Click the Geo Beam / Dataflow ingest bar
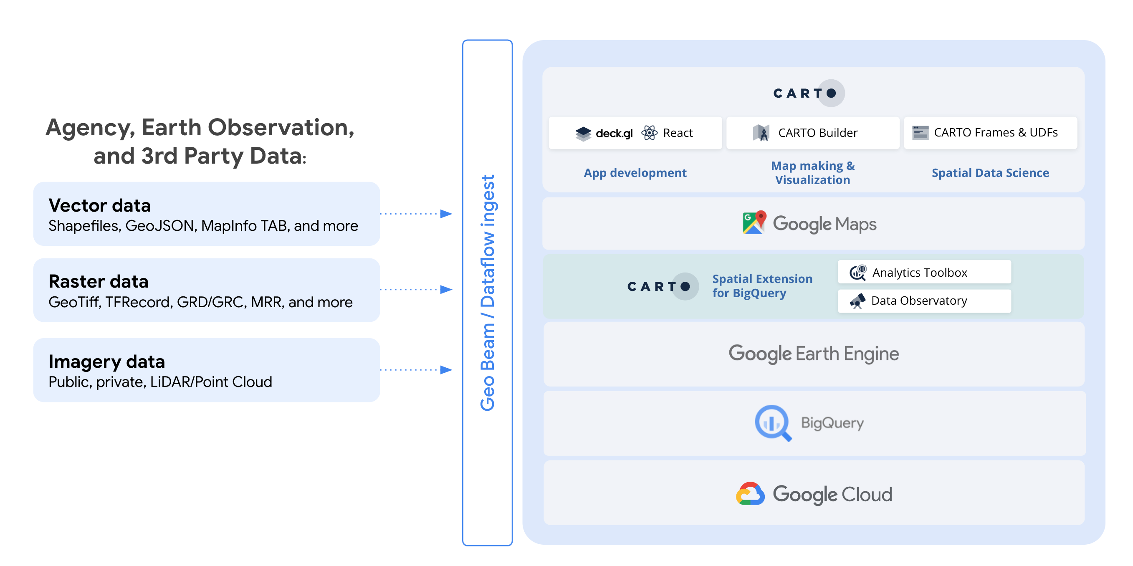Viewport: 1133px width, 566px height. (x=487, y=293)
